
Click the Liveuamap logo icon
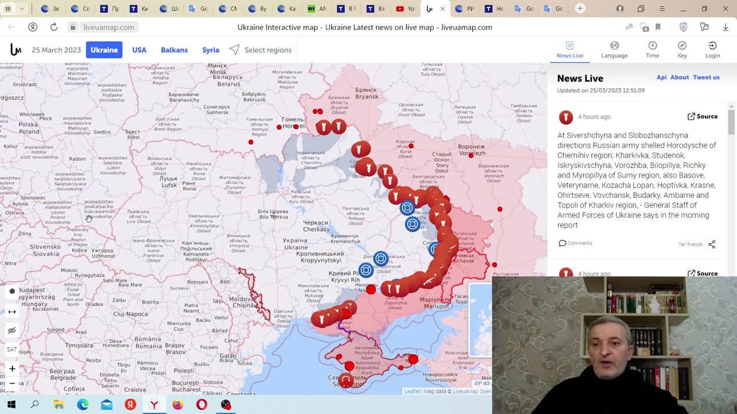[x=16, y=50]
